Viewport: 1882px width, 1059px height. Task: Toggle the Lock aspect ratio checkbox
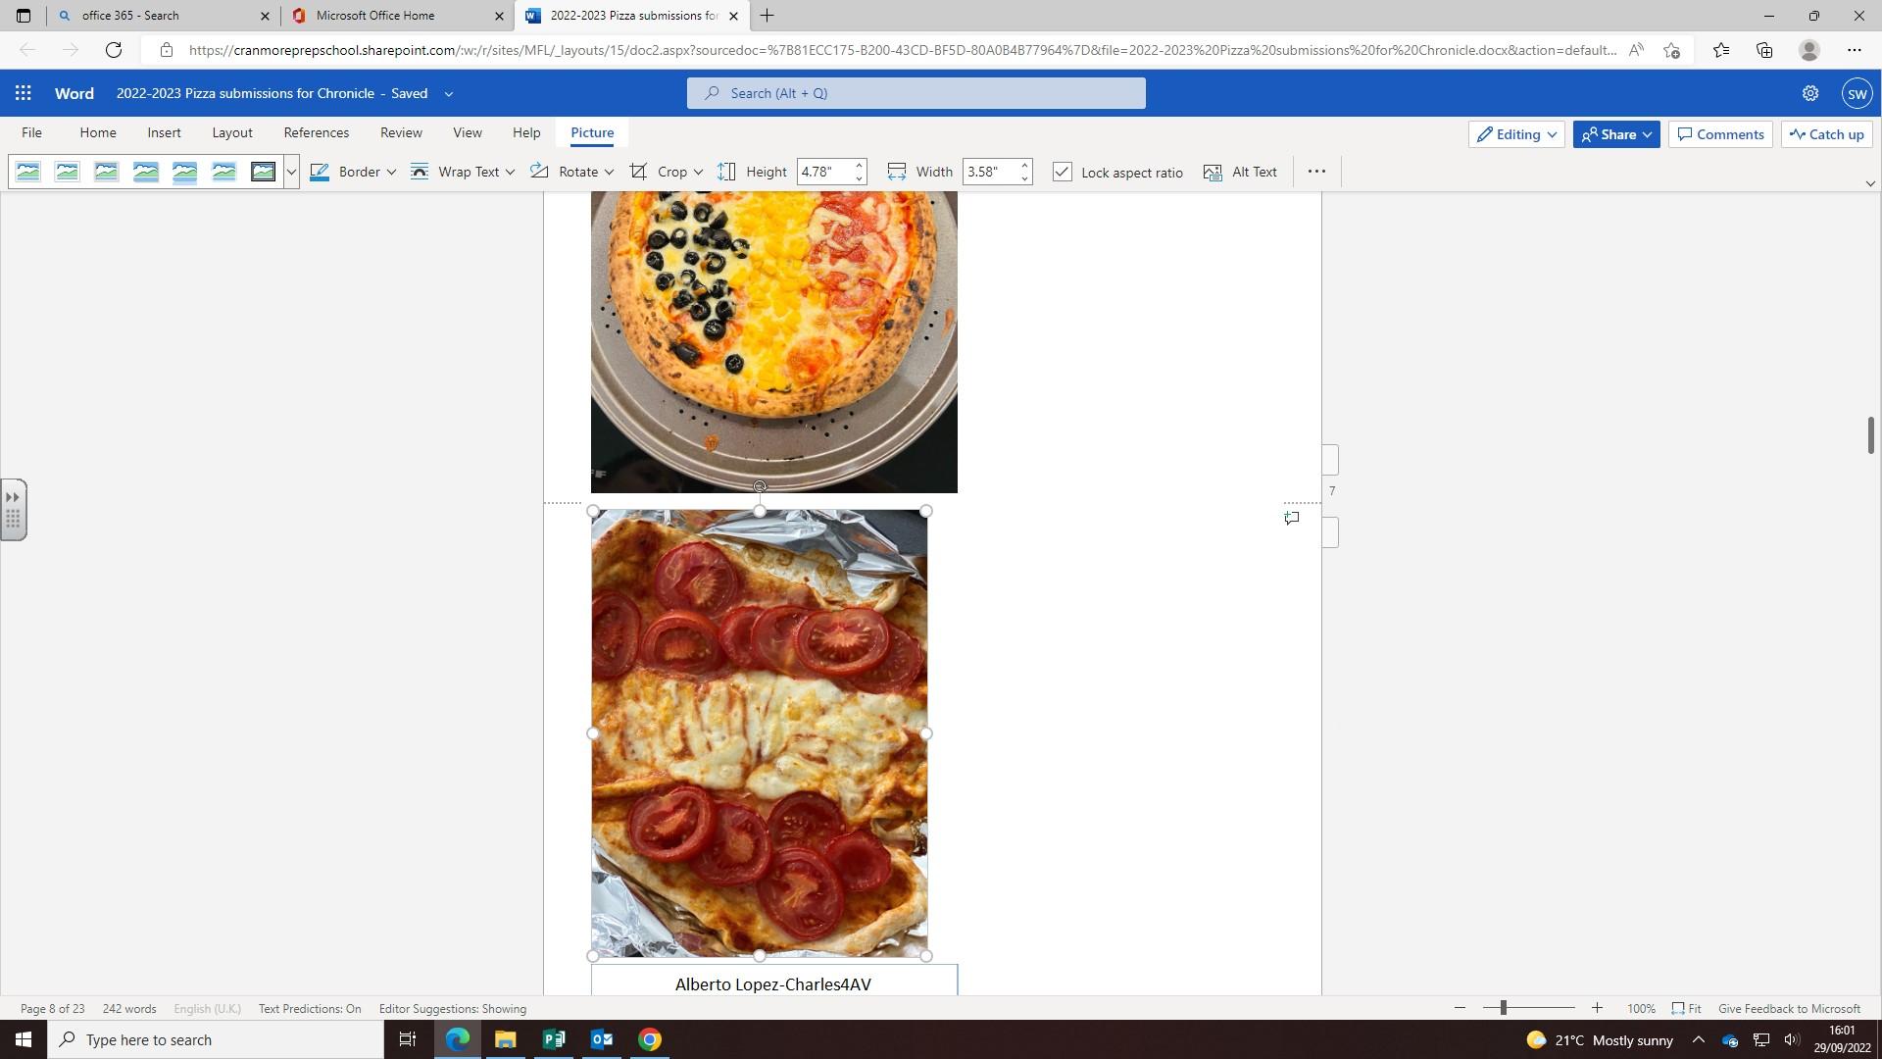point(1062,172)
